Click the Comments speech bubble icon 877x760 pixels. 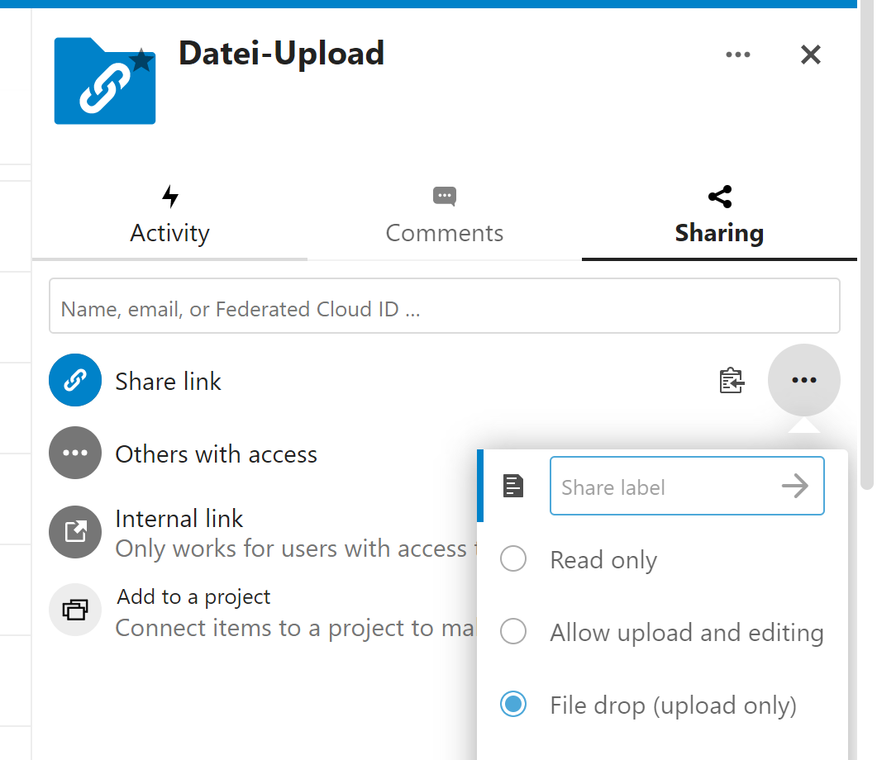pos(445,197)
